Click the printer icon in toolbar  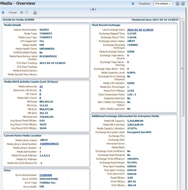click(x=35, y=13)
